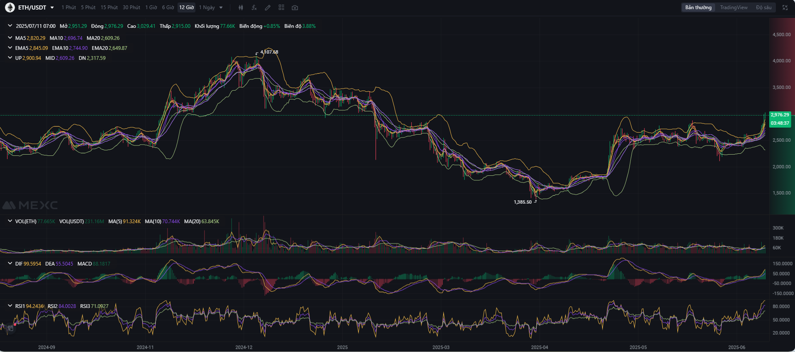Collapse the MA5 indicator row
This screenshot has height=352, width=795.
click(x=10, y=38)
